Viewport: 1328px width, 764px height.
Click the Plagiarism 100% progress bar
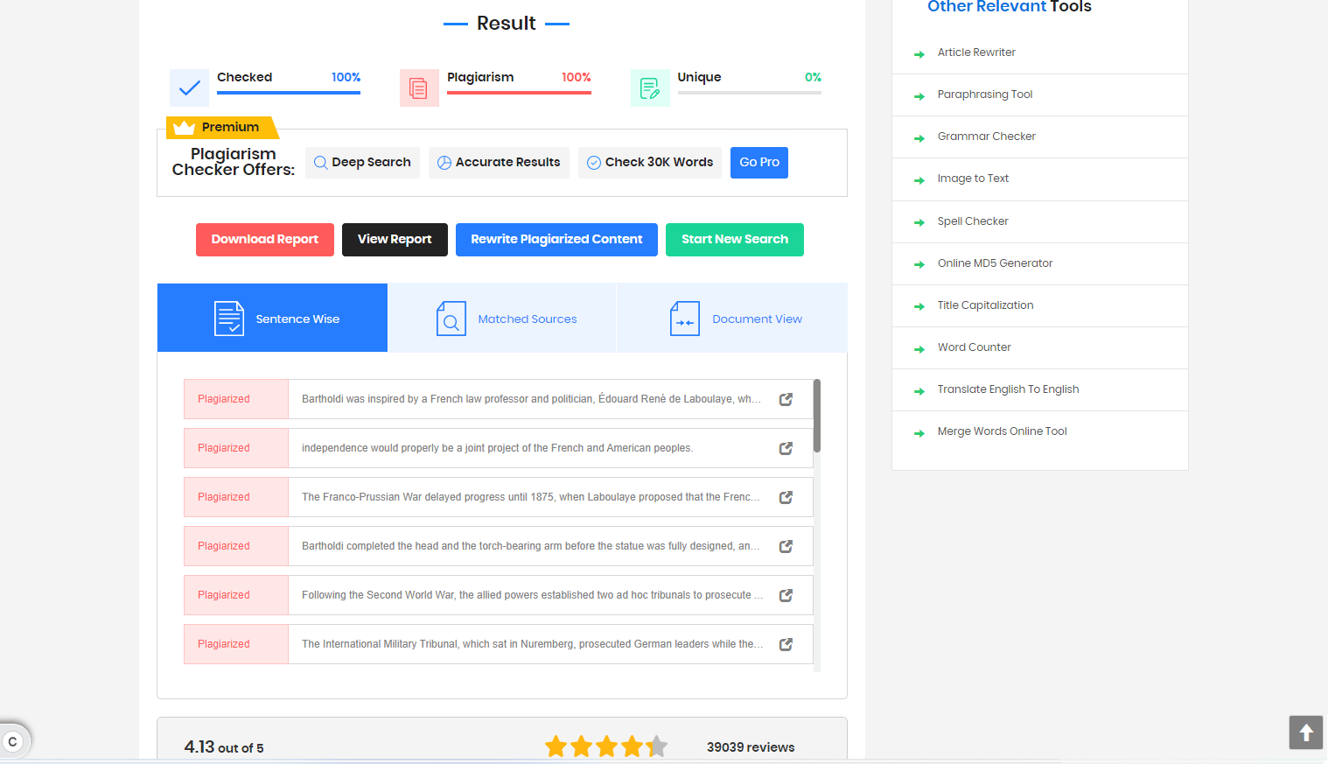(x=519, y=93)
